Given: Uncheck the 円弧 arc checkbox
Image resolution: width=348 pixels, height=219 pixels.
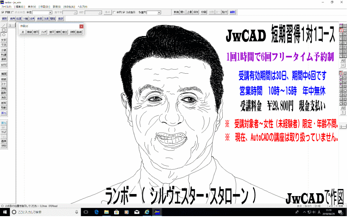Looking at the screenshot, I should (3, 12).
